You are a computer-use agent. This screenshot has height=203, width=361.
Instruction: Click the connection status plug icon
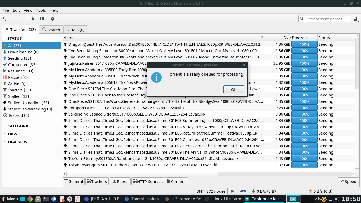click(x=232, y=191)
